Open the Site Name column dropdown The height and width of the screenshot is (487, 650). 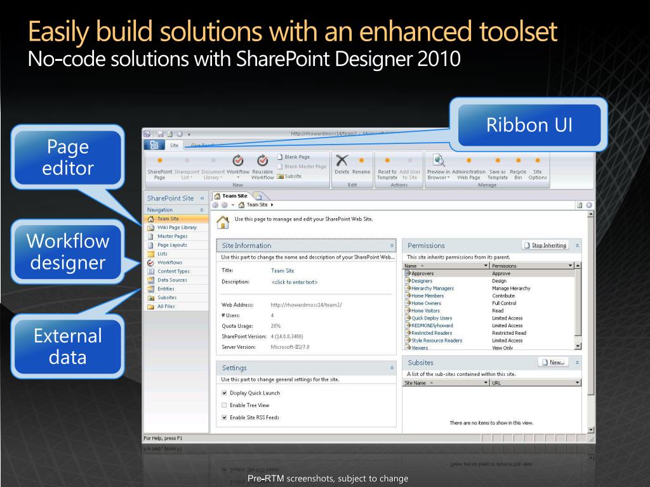click(x=486, y=383)
